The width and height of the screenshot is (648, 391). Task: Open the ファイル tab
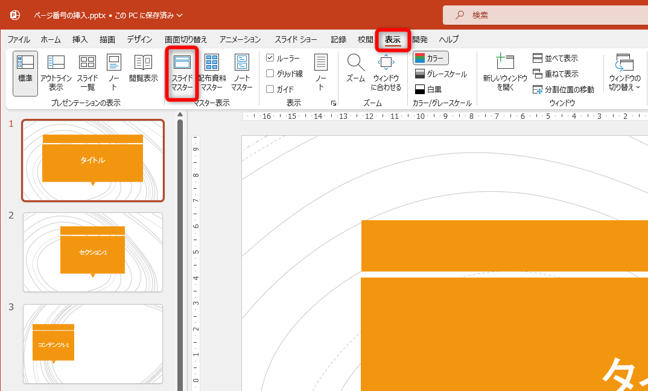coord(19,40)
